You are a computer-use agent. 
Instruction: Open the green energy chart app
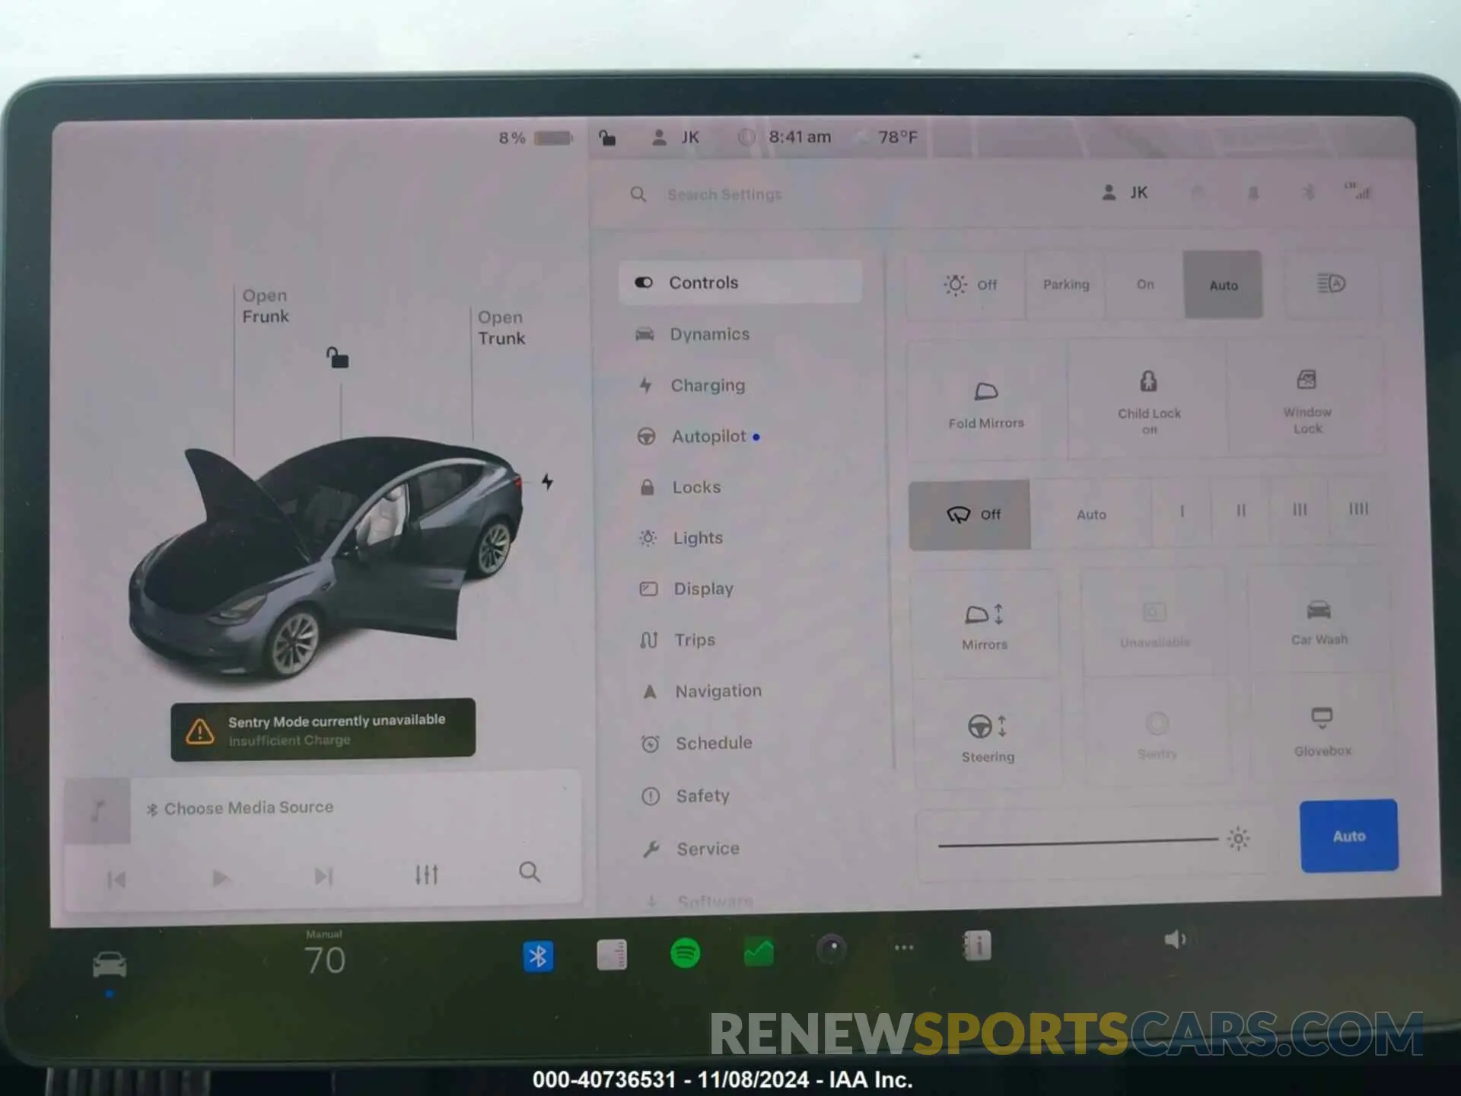(x=759, y=951)
